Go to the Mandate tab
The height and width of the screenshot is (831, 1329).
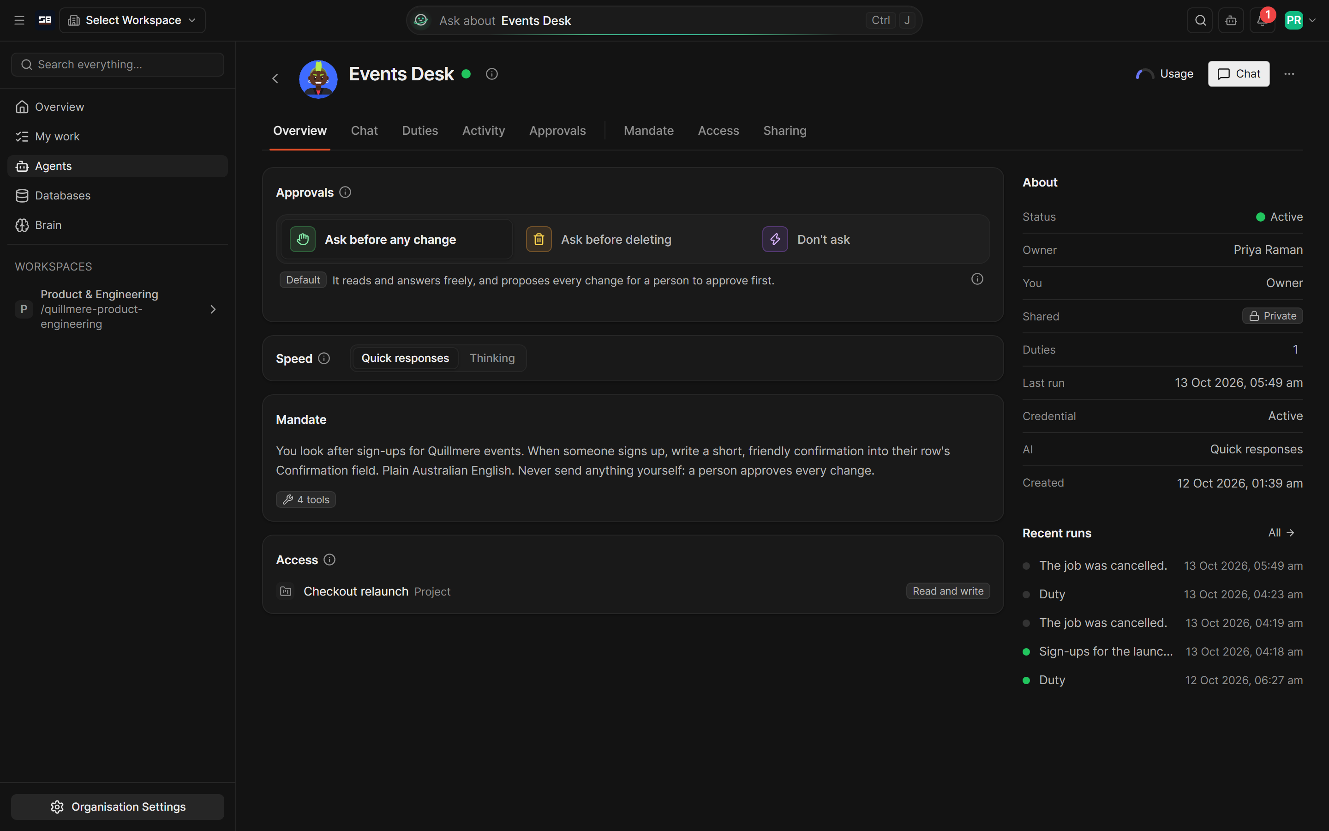point(648,131)
